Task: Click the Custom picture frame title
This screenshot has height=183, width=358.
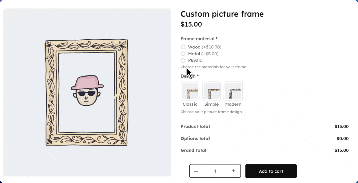Action: coord(222,14)
